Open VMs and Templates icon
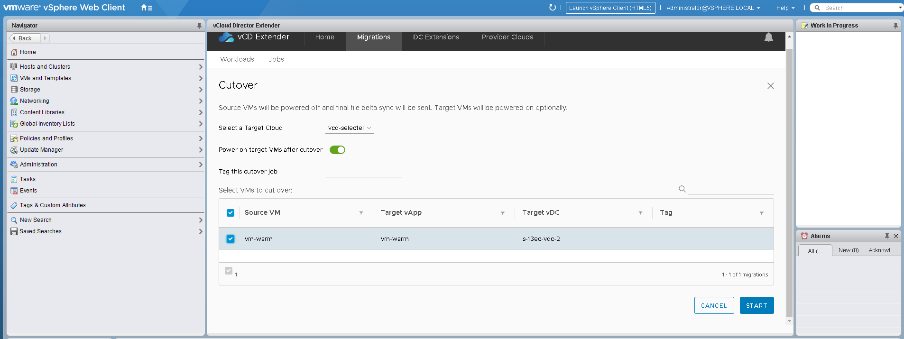This screenshot has width=904, height=339. tap(14, 78)
